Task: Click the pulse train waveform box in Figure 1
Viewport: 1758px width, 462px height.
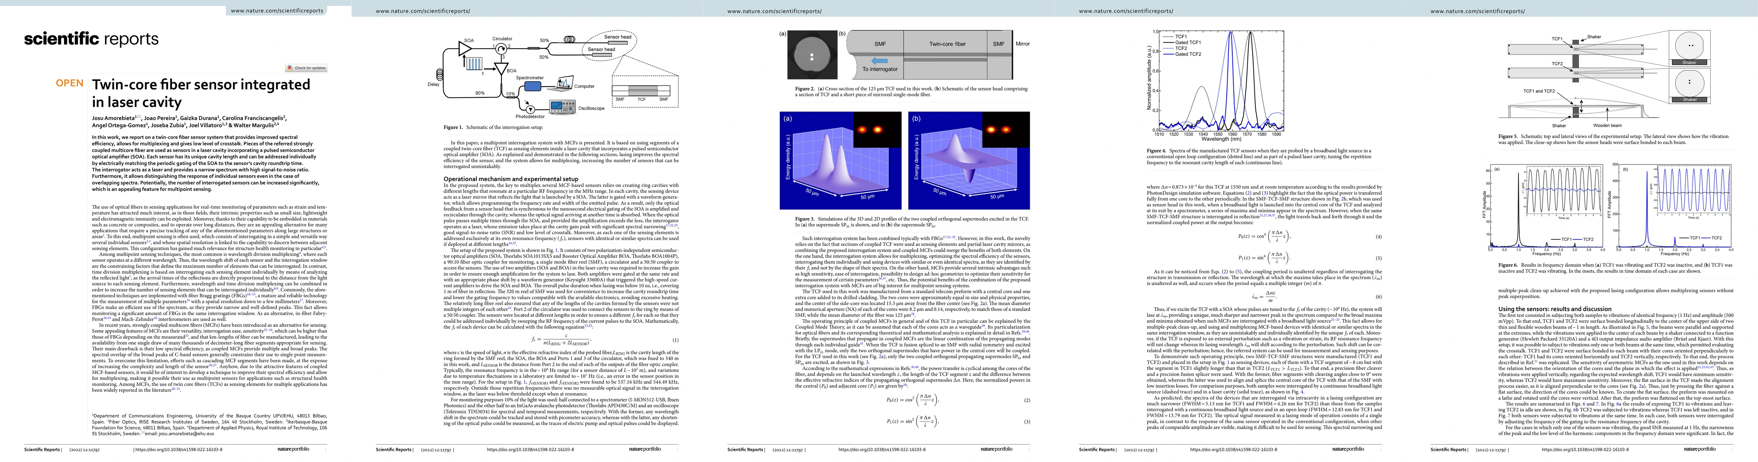Action: (x=474, y=64)
